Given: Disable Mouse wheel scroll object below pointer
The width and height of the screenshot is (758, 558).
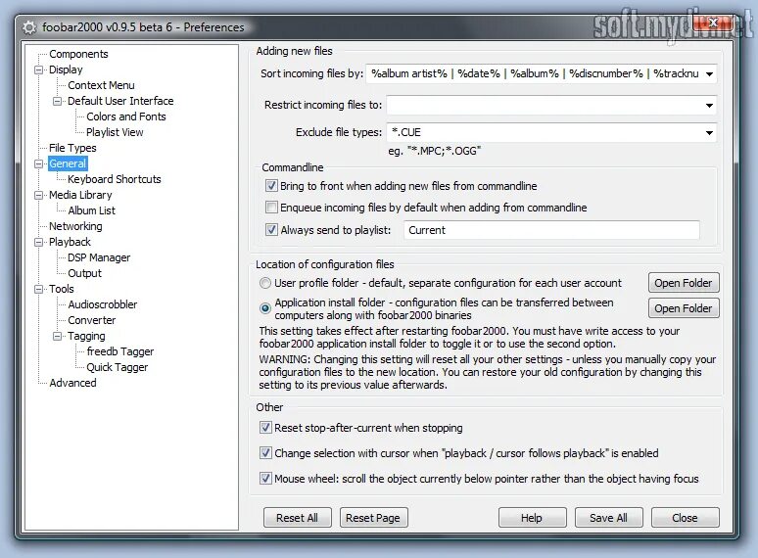Looking at the screenshot, I should [x=265, y=479].
